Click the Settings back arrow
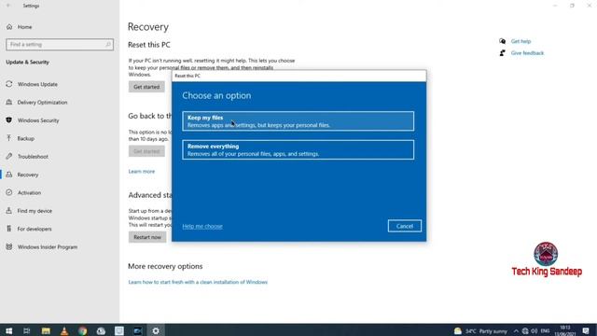597x336 pixels. point(8,6)
